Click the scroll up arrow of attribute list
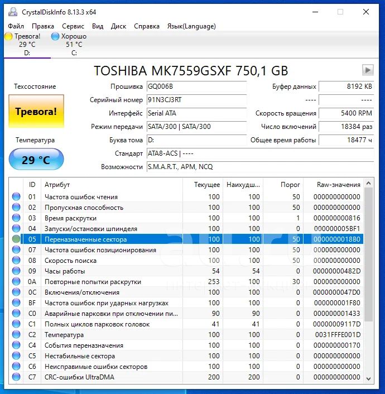The width and height of the screenshot is (385, 394). tap(368, 184)
